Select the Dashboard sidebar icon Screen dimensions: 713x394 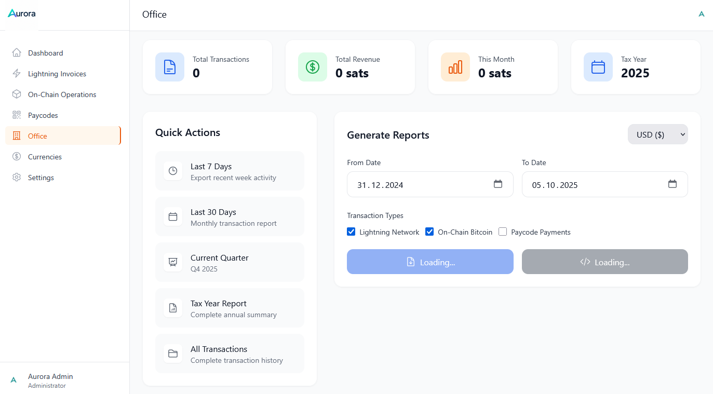[16, 52]
